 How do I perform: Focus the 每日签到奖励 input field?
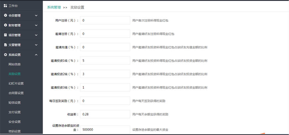105,101
